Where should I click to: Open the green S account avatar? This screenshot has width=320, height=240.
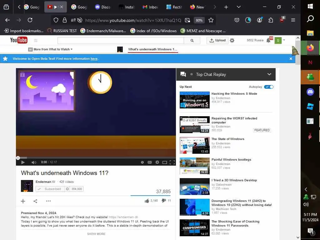[278, 40]
